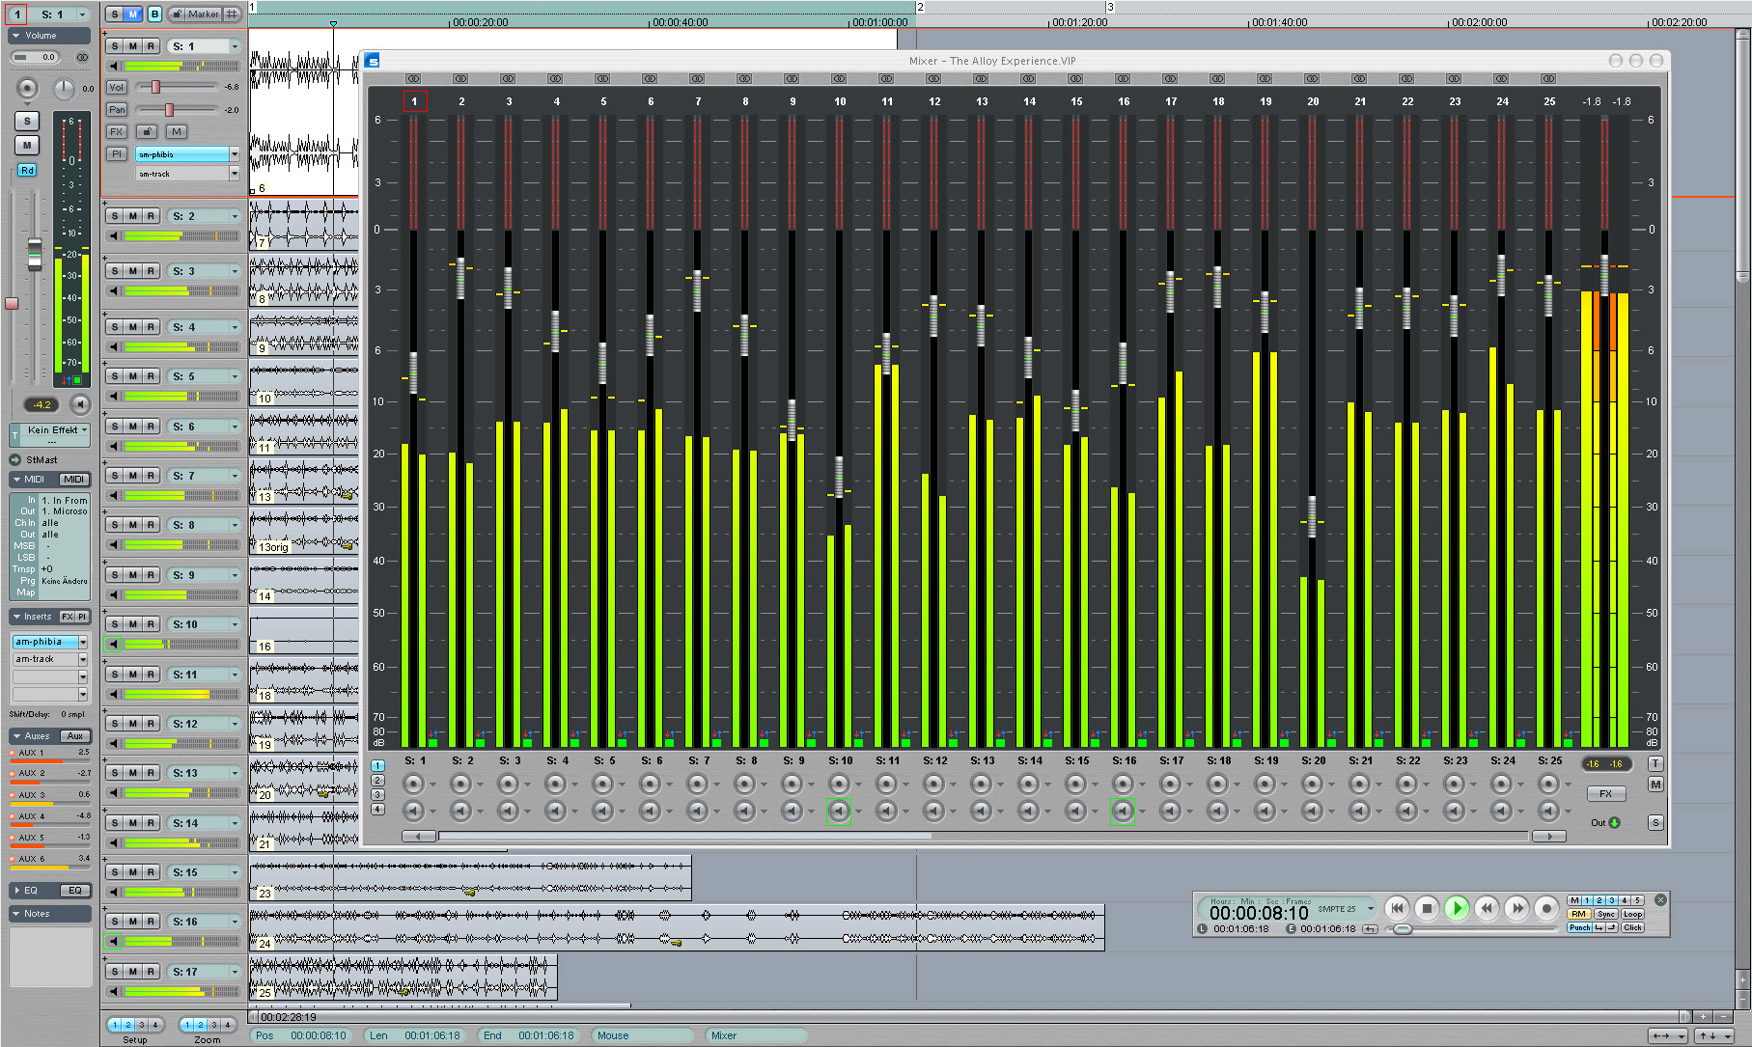
Task: Click the Click metronome button
Action: 1632,927
